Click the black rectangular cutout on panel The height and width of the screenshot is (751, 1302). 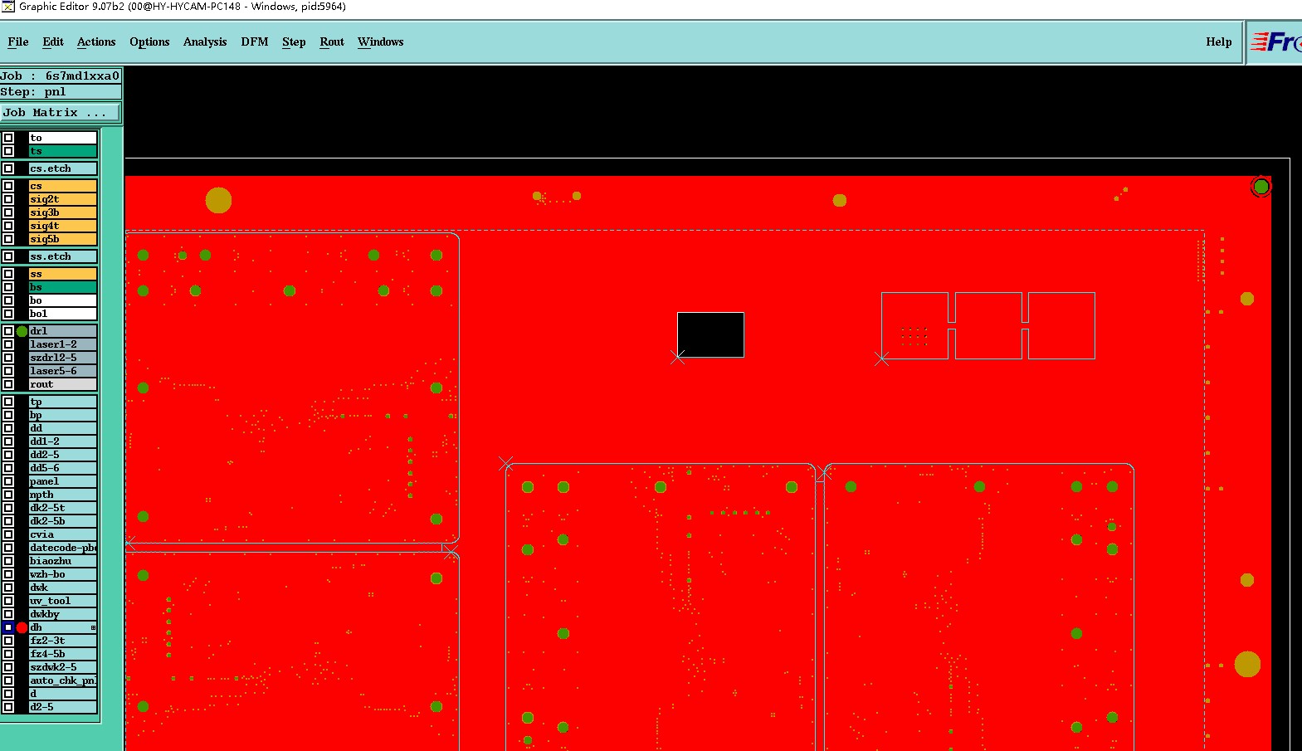[710, 335]
